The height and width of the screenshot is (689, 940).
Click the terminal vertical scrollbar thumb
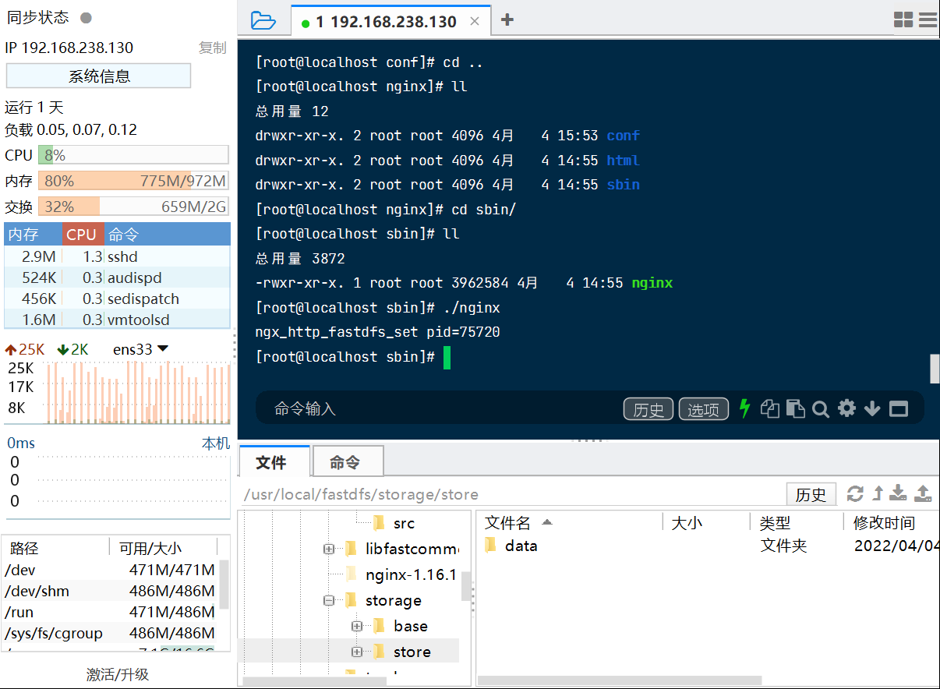click(x=935, y=369)
